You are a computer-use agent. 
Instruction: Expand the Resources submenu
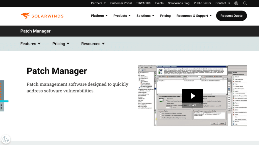93,44
